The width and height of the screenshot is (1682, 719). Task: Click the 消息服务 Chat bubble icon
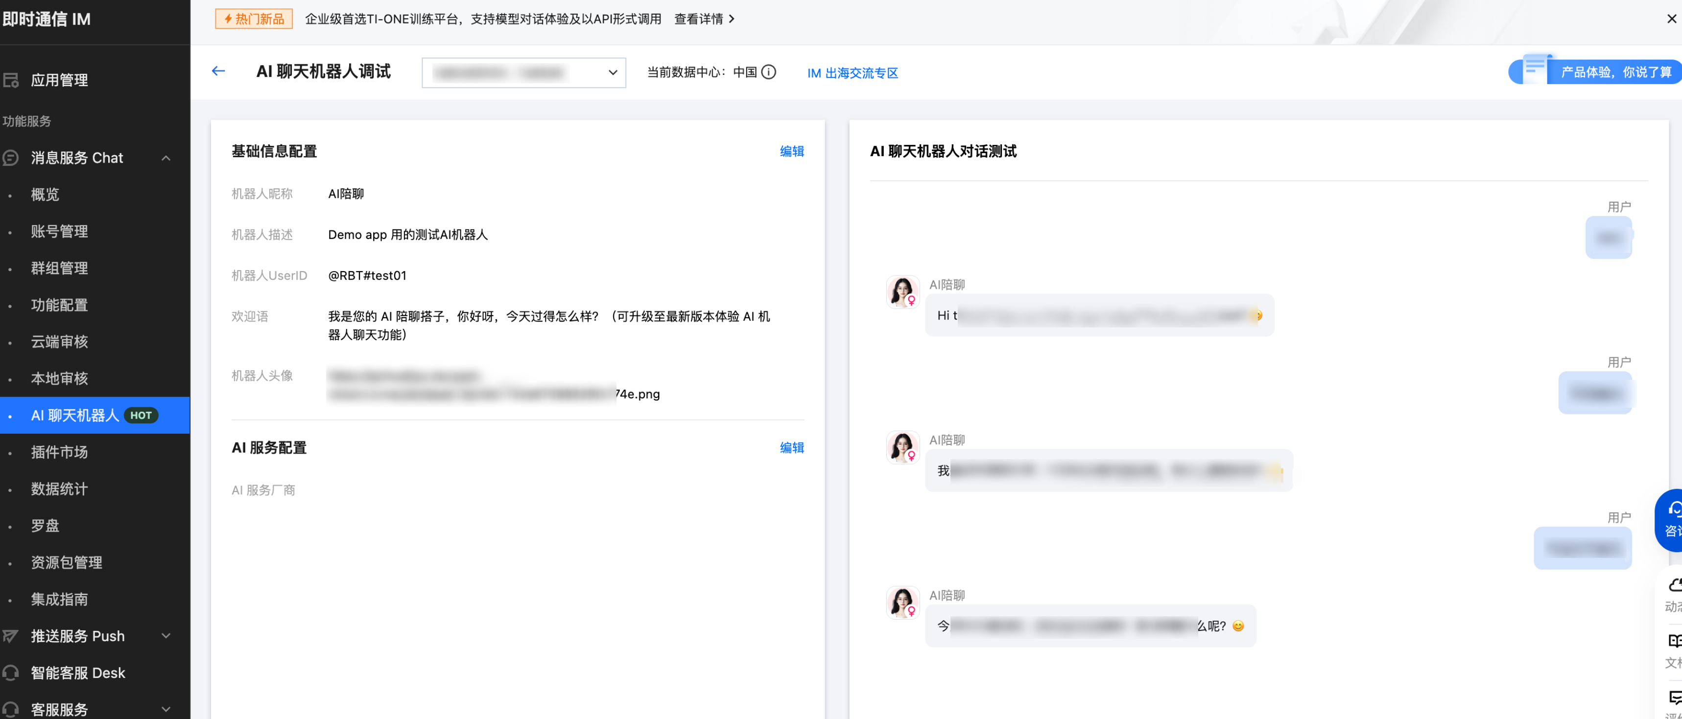click(x=11, y=158)
